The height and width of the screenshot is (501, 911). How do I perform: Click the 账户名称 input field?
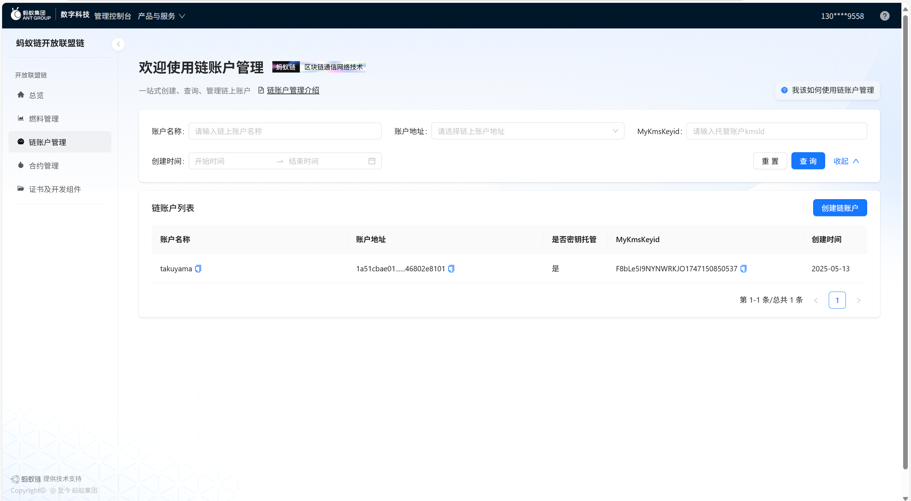click(x=285, y=131)
